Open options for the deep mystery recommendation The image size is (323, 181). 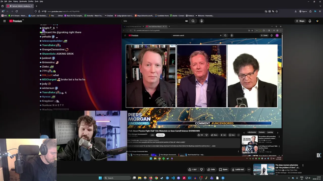(x=303, y=165)
